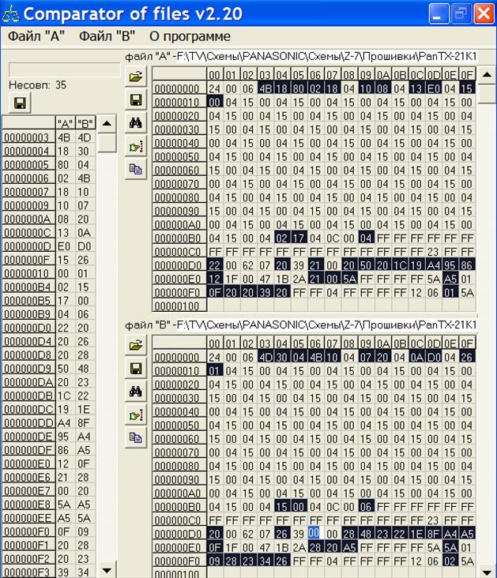Copy data with the file A copy icon
Screen dimensions: 497x578
pos(136,170)
